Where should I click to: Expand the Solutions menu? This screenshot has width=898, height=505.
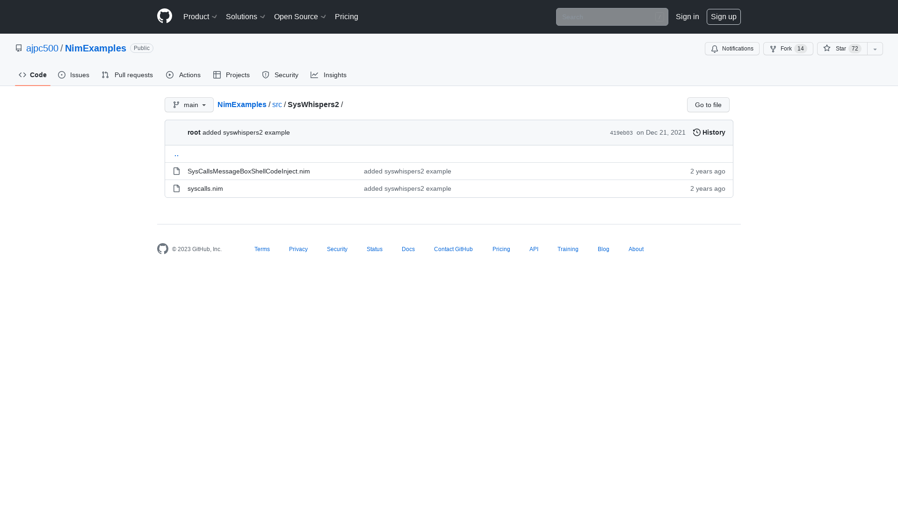(246, 17)
